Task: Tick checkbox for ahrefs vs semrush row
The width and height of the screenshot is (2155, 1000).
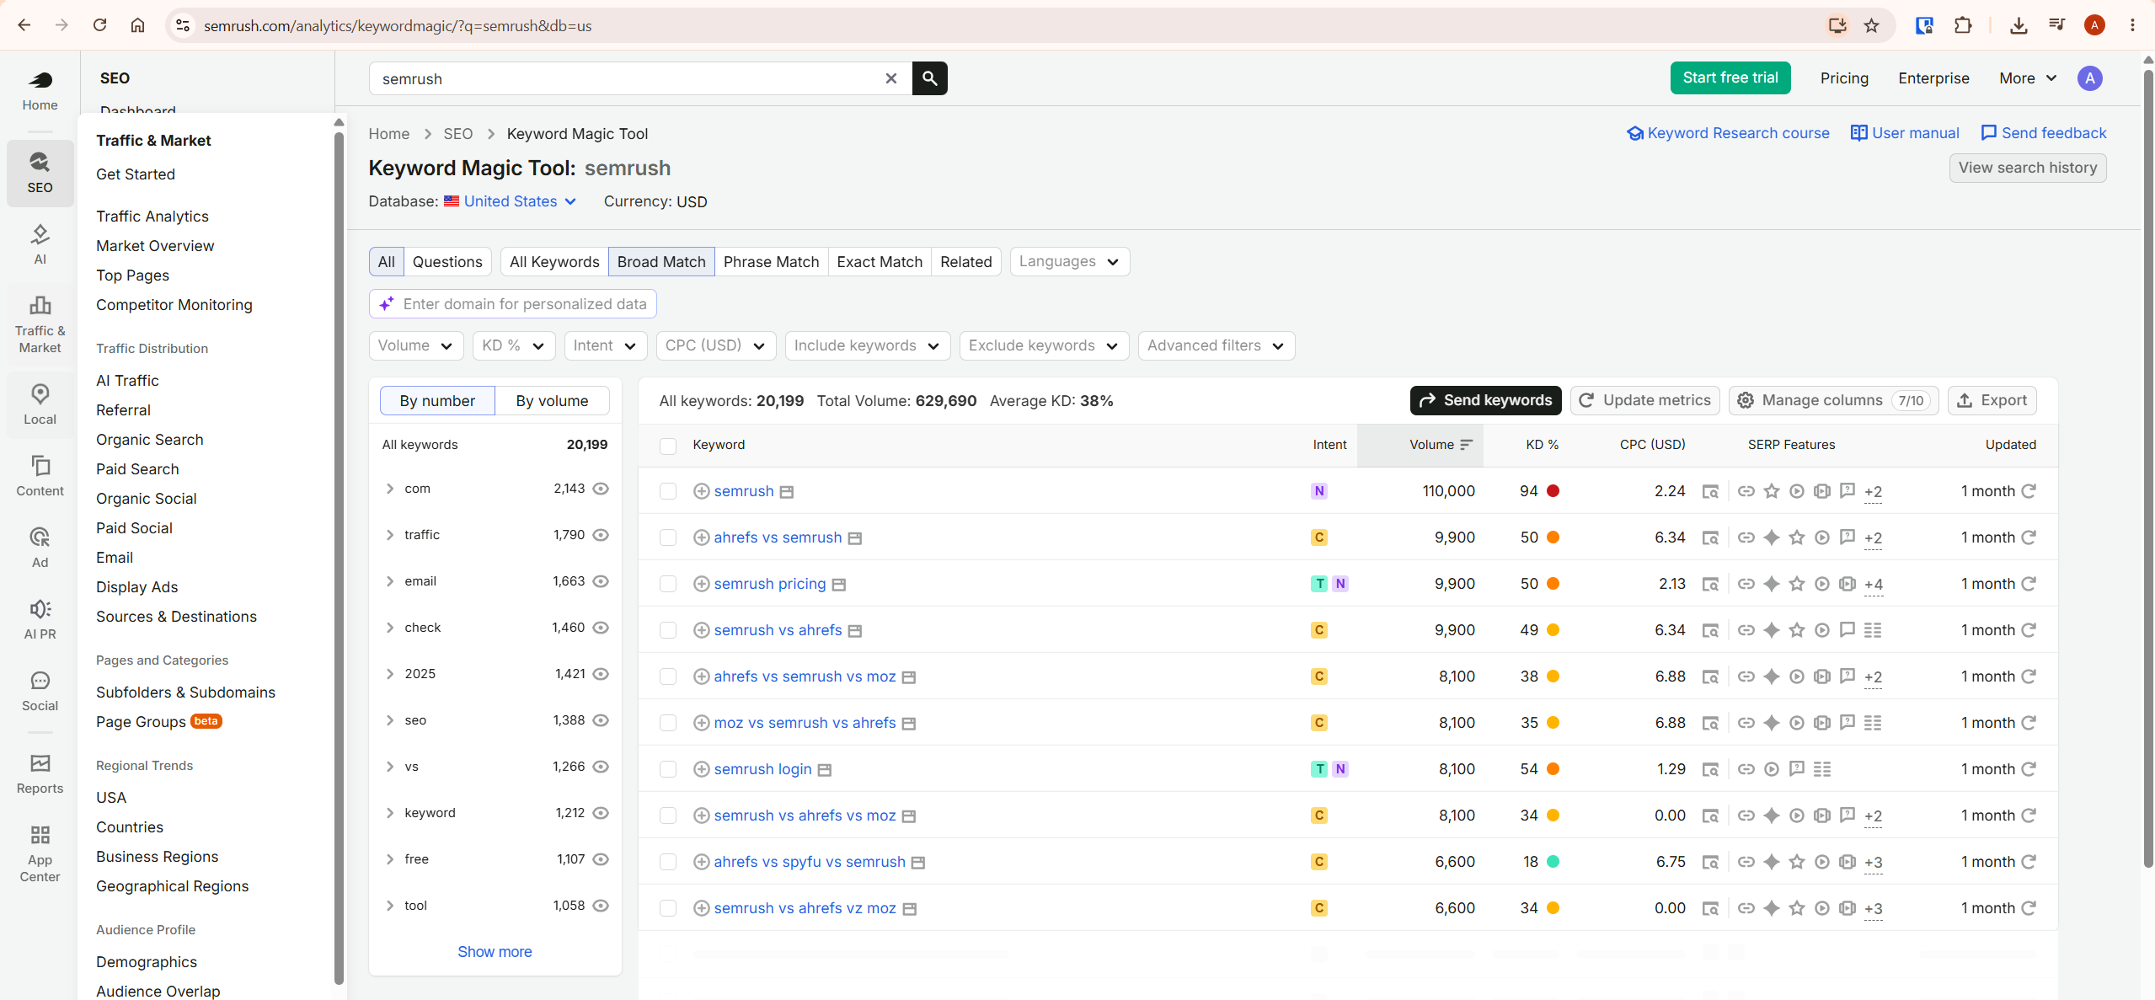Action: click(x=668, y=537)
